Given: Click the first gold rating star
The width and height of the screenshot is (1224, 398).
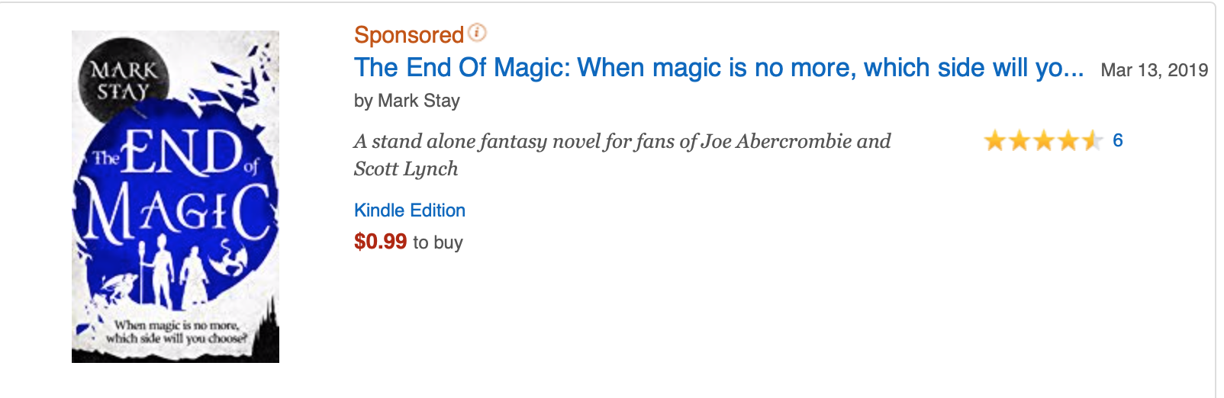Looking at the screenshot, I should [x=994, y=140].
